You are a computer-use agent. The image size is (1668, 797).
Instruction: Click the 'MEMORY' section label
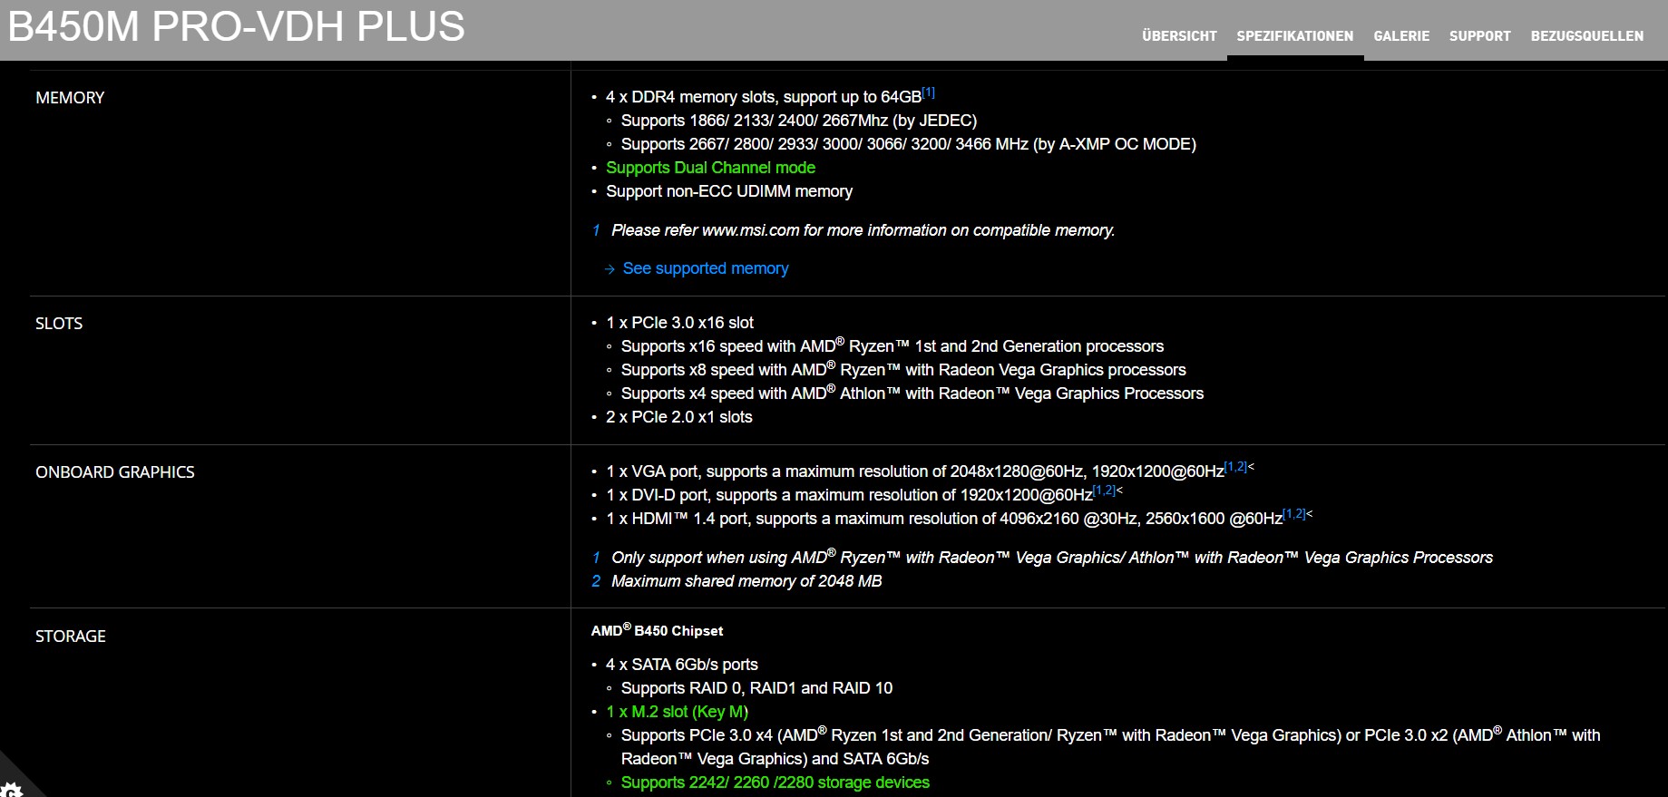coord(70,98)
